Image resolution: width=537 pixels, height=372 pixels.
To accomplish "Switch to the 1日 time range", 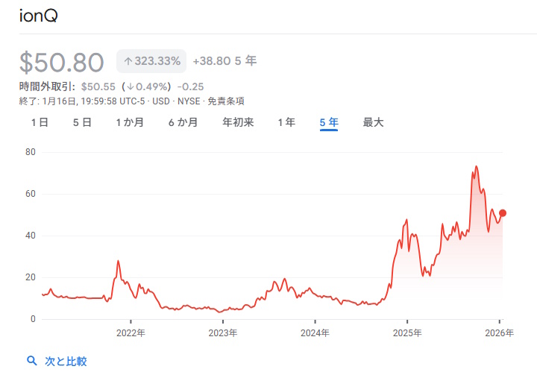I will point(40,122).
